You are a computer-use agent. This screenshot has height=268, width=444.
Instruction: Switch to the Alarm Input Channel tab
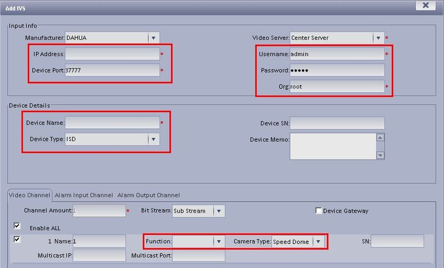coord(84,195)
